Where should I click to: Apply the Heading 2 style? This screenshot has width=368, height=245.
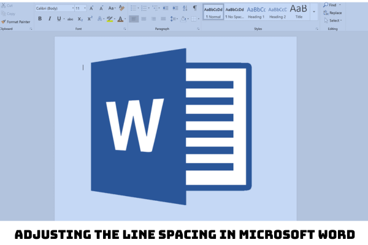(277, 12)
